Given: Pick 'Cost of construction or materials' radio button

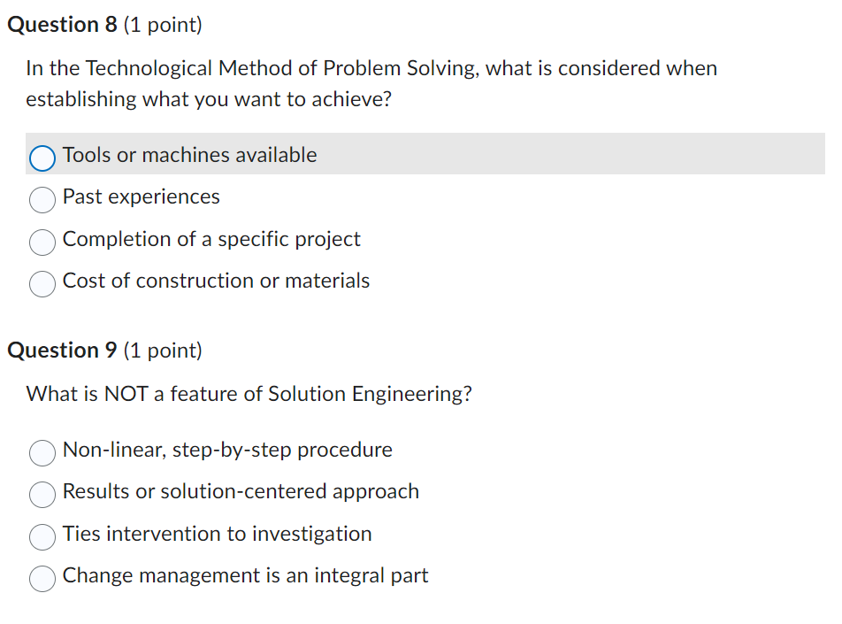Looking at the screenshot, I should pos(42,283).
